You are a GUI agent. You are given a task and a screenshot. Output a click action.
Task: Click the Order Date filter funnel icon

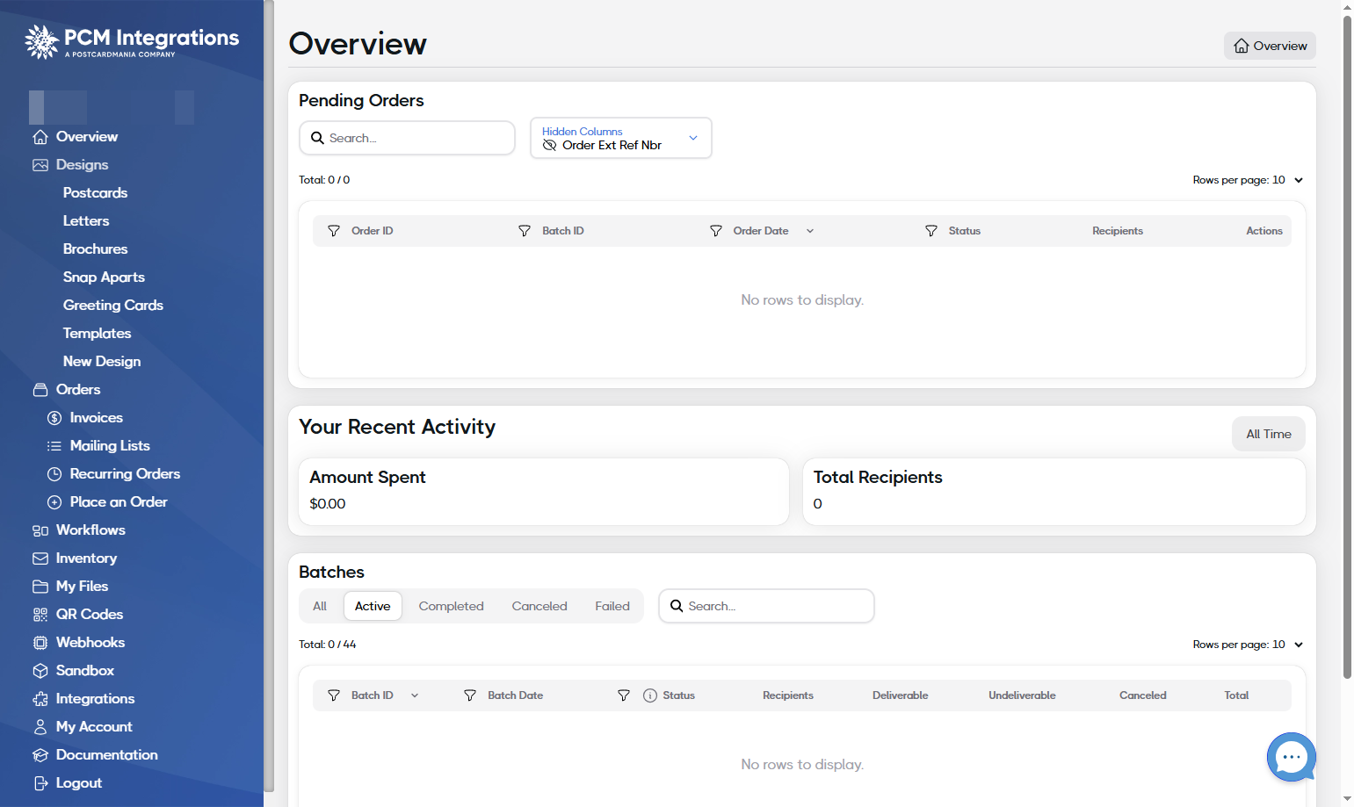(716, 231)
